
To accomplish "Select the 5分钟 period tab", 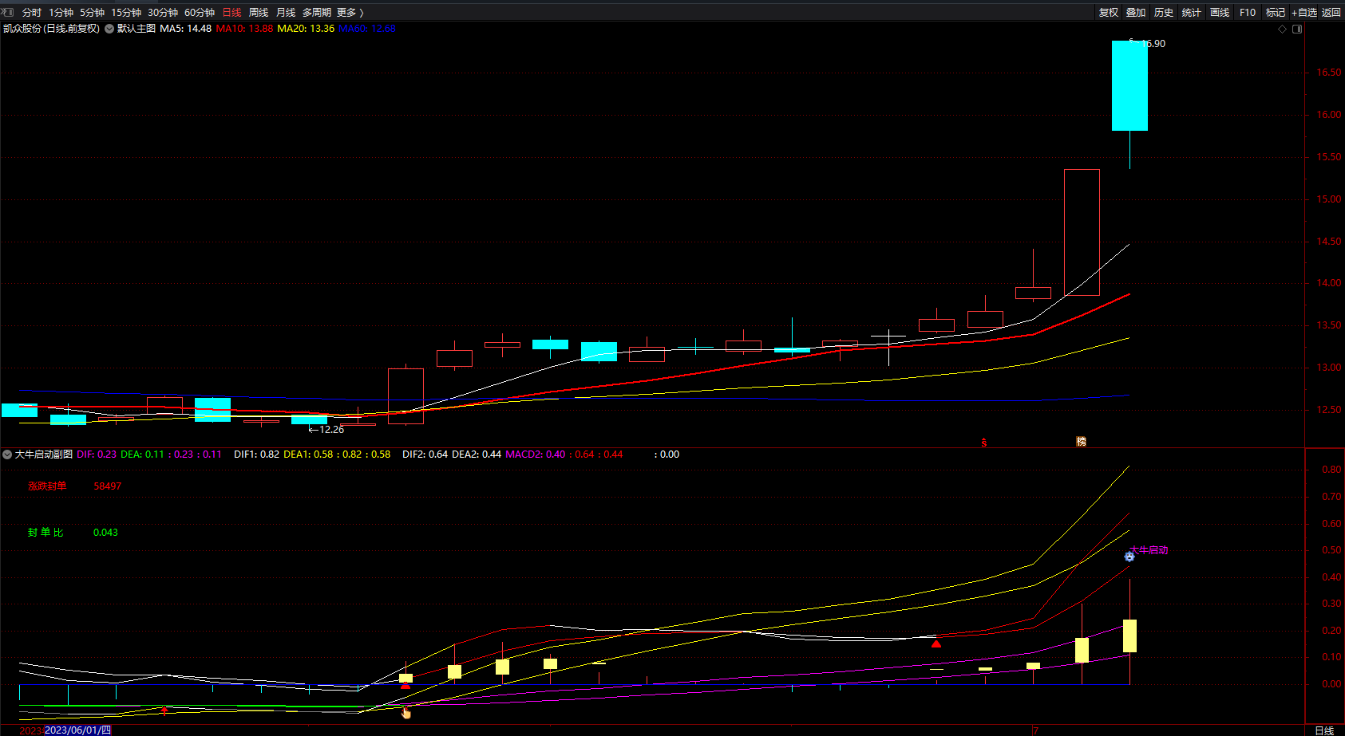I will click(x=92, y=13).
